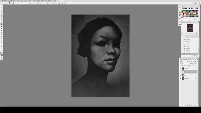The width and height of the screenshot is (201, 113).
Task: Create new document from current history state
Action: click(192, 56)
